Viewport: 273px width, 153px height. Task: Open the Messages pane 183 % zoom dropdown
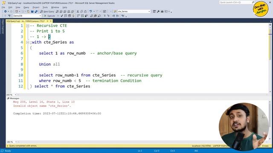[16, 142]
